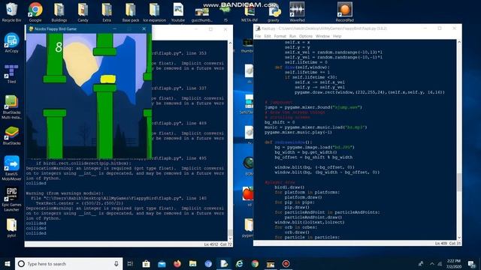Screen dimensions: 481x270
Task: Launch the Epic Games Launcher shortcut
Action: (x=12, y=199)
